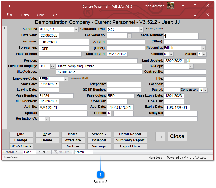Screen dimensions: 216x188
Task: Jump to the last record arrow
Action: click(x=44, y=152)
